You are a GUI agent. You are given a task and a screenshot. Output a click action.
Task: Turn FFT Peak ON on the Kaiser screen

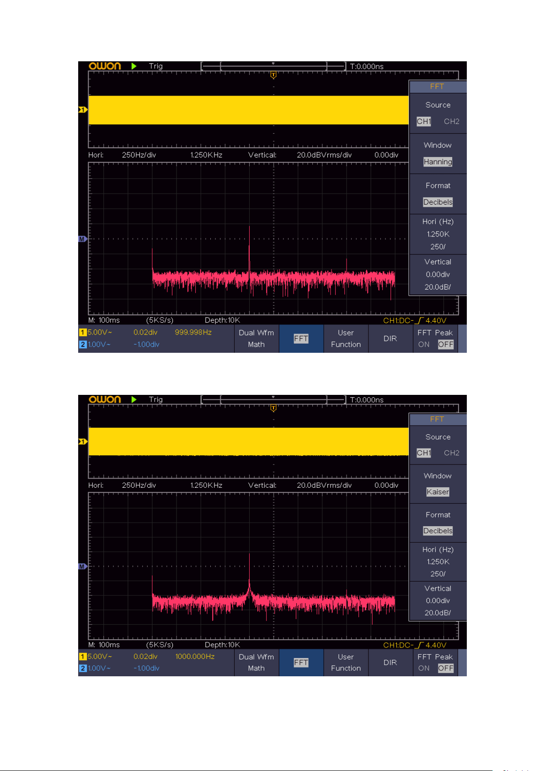(424, 669)
